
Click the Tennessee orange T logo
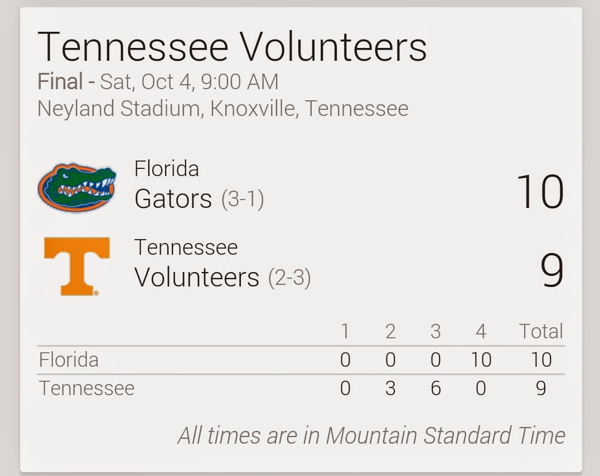[x=77, y=266]
